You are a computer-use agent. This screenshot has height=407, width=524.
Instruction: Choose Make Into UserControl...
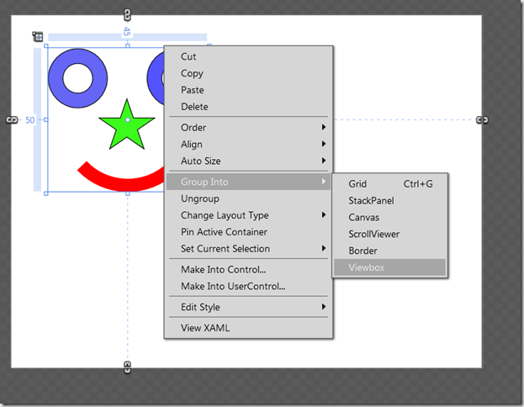(x=248, y=286)
